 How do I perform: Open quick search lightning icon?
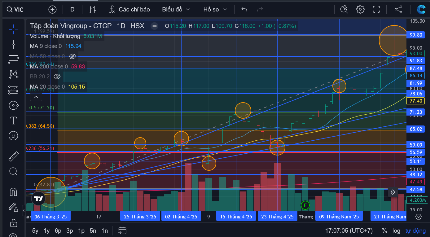click(344, 9)
